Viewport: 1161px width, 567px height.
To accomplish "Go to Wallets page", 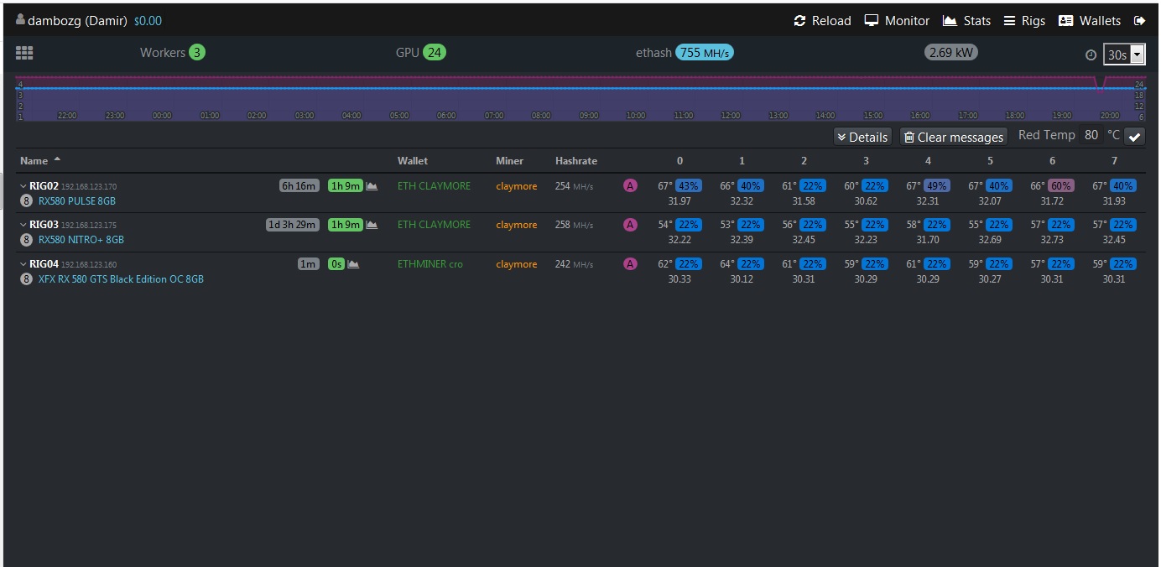I will tap(1090, 21).
